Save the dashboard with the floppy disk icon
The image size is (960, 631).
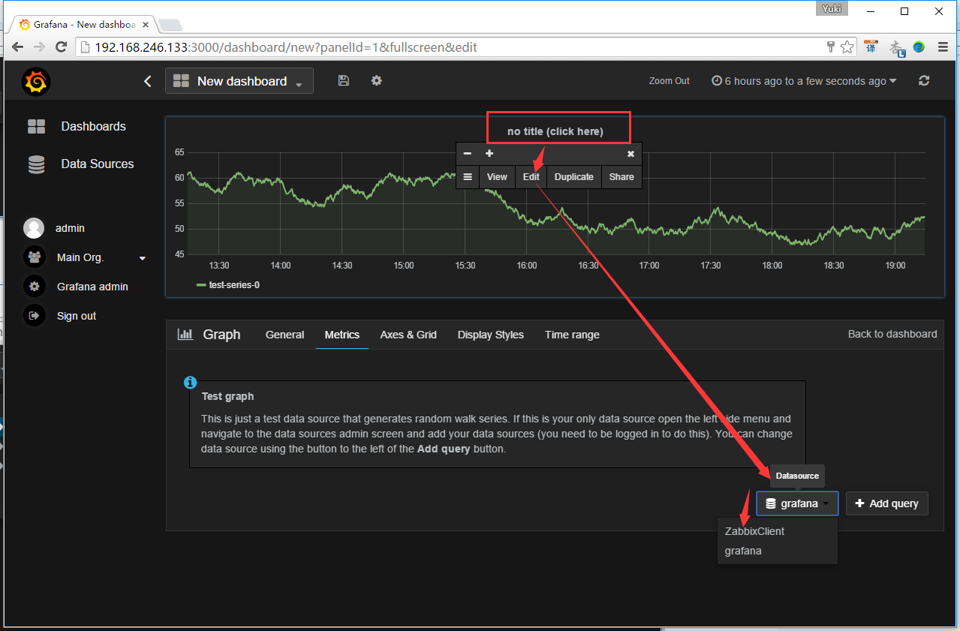point(344,80)
